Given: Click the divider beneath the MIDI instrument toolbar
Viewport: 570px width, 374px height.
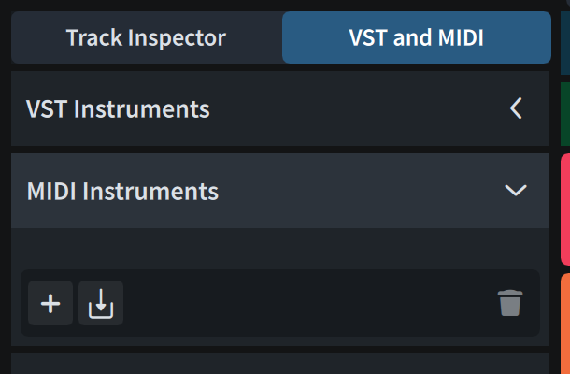Looking at the screenshot, I should click(280, 347).
